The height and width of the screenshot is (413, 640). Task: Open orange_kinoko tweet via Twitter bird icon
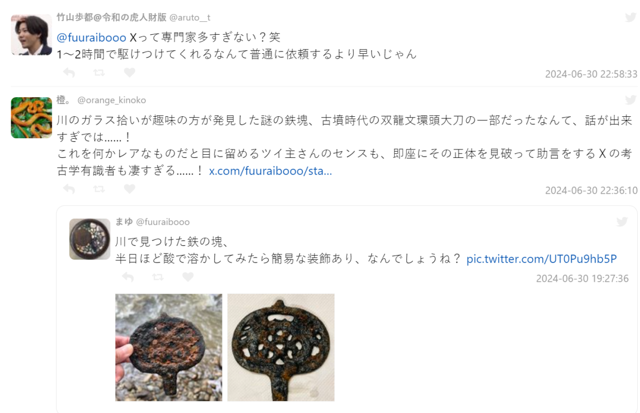(630, 100)
